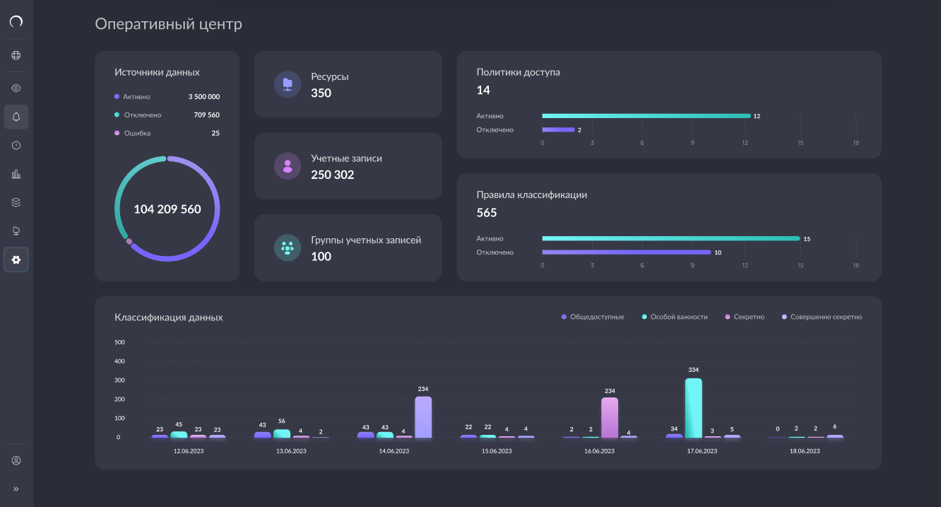Click the pink error dot on the donut ring
941x507 pixels.
click(x=129, y=242)
